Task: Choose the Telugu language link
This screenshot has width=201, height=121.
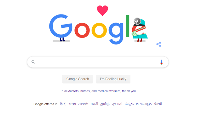Action: [x=83, y=104]
